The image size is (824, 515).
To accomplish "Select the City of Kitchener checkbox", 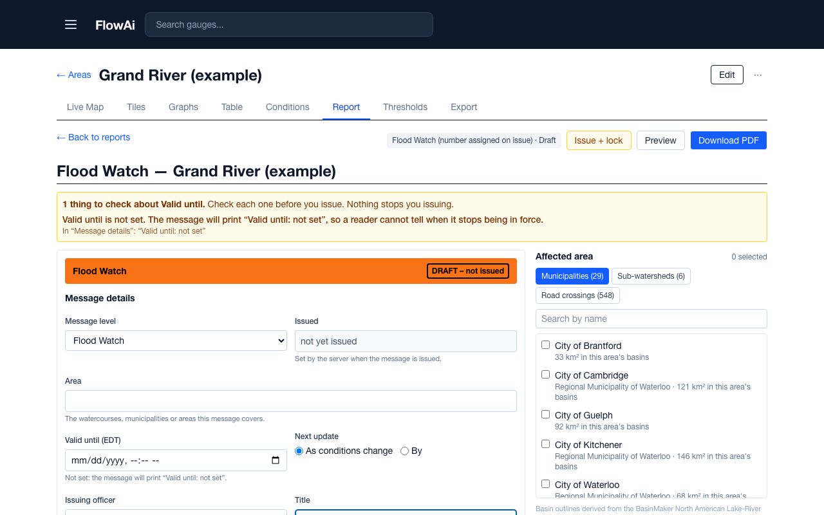I will click(546, 444).
